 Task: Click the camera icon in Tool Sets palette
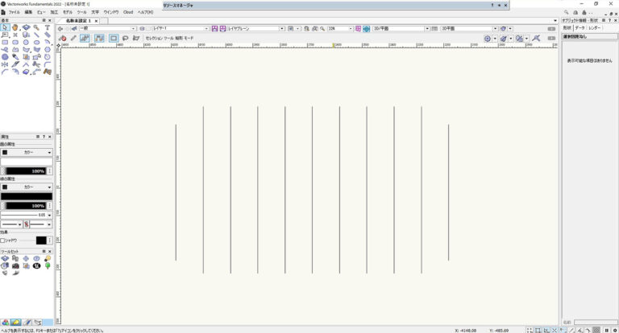(x=15, y=265)
